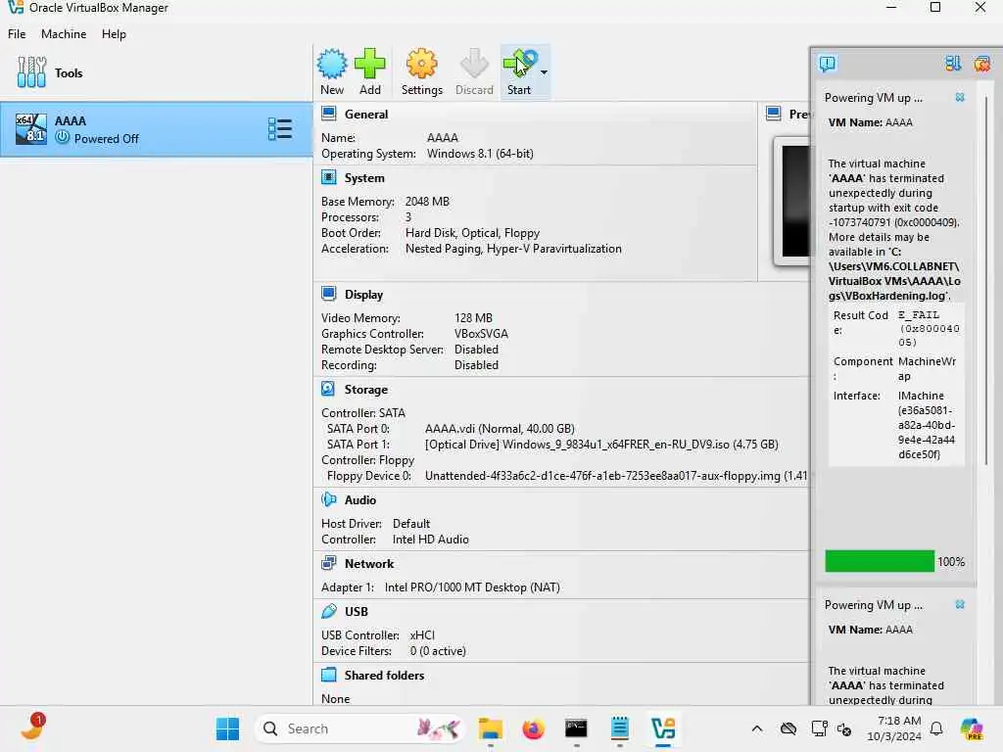Click the remove finished notifications icon
The width and height of the screenshot is (1003, 752).
point(981,64)
